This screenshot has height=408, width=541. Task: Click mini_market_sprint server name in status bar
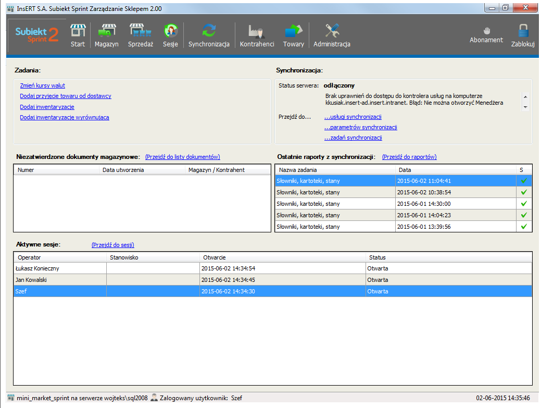click(x=82, y=398)
